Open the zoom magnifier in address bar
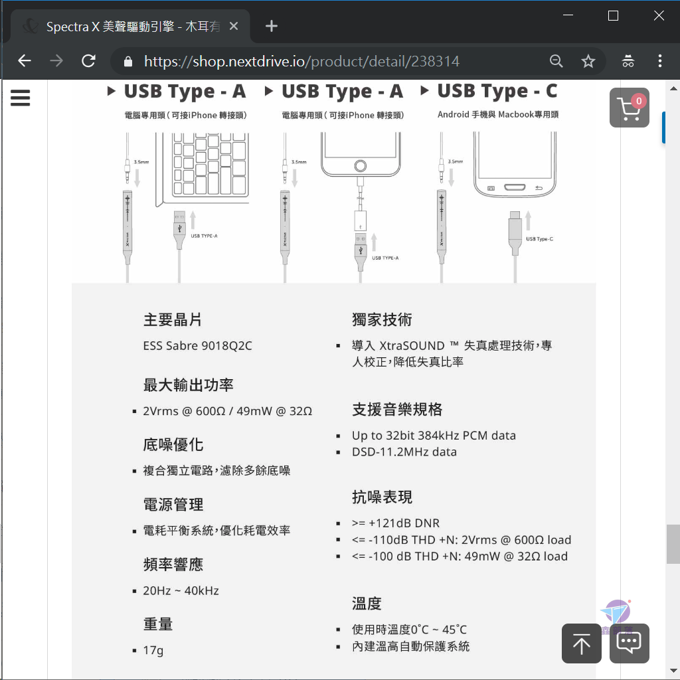Image resolution: width=680 pixels, height=680 pixels. 556,61
